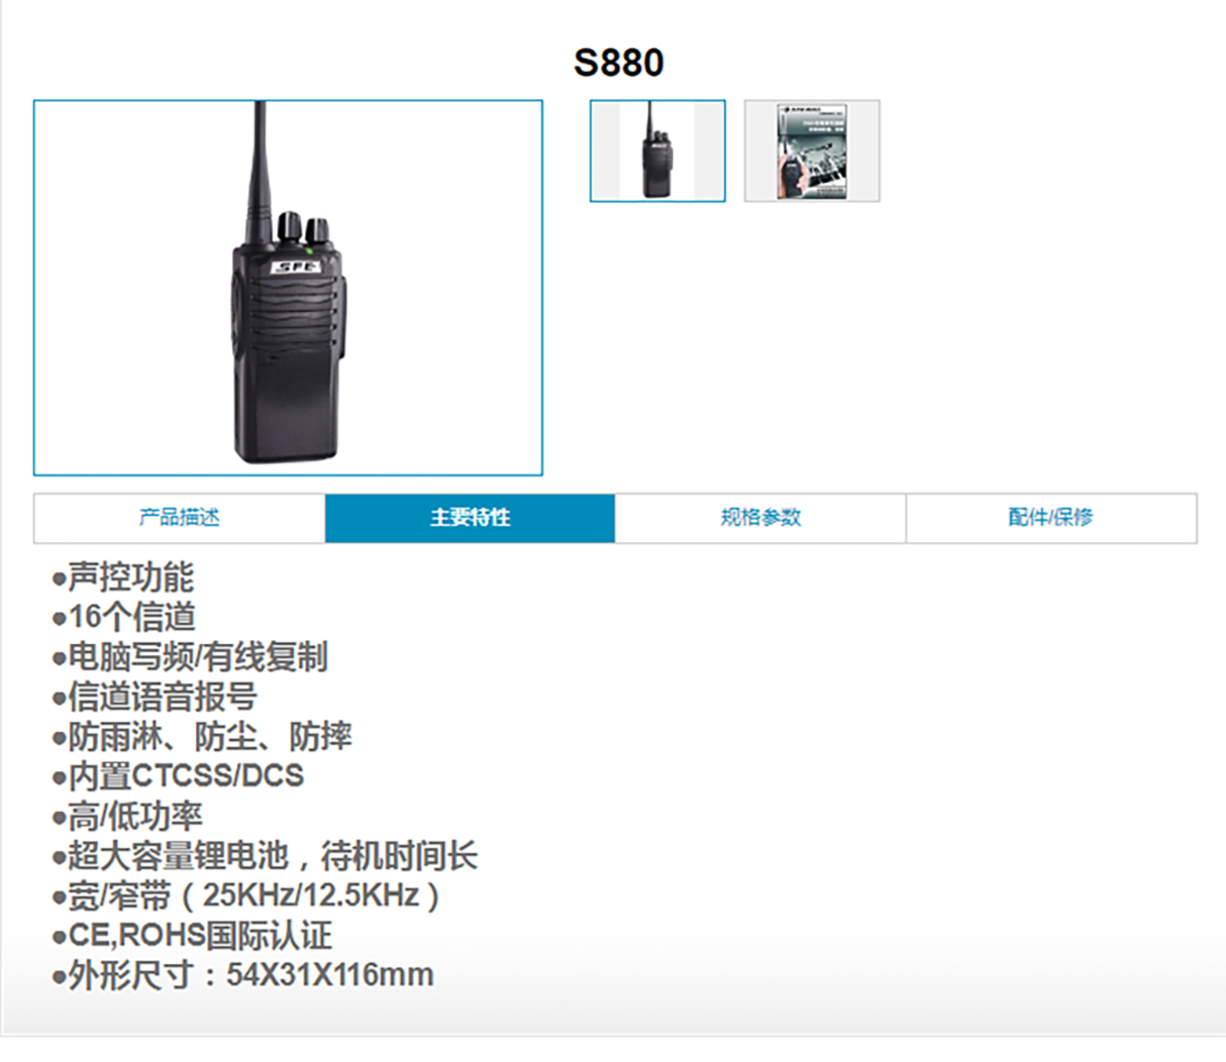This screenshot has width=1226, height=1062.
Task: Click the 16个信道 feature text
Action: [124, 617]
